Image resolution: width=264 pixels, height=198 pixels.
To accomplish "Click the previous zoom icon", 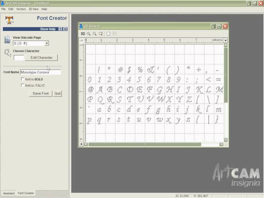I will (101, 34).
